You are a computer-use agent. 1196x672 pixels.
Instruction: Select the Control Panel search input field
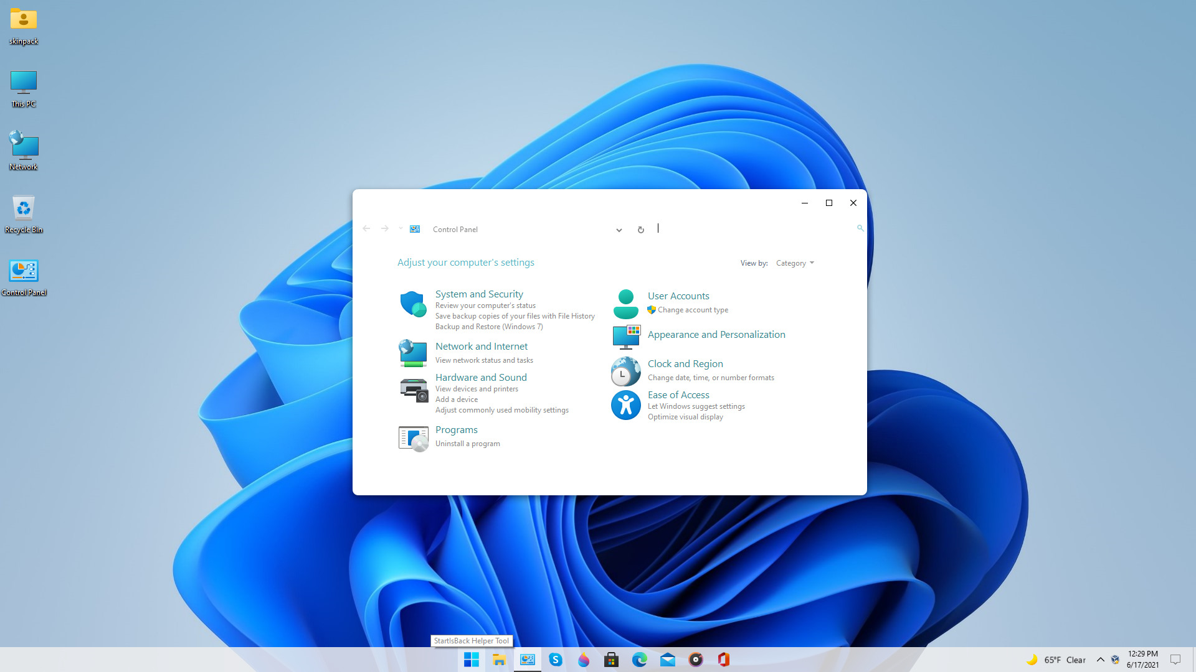pos(756,229)
